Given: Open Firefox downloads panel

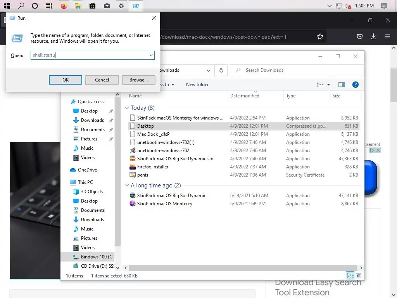Looking at the screenshot, I should pos(373,37).
